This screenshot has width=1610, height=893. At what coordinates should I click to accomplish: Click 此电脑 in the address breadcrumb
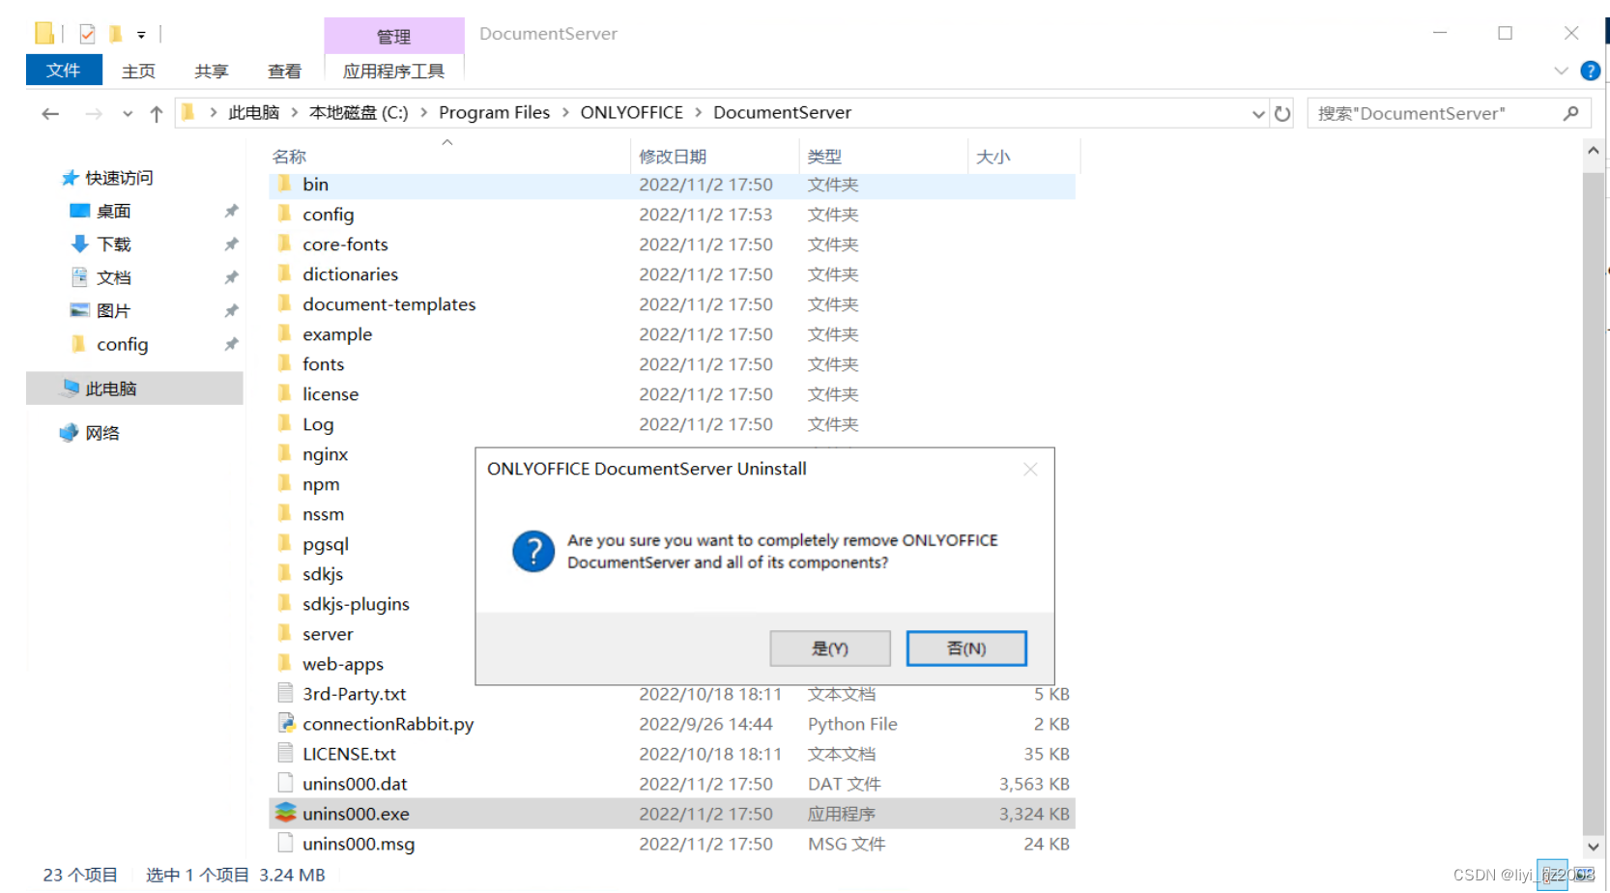pyautogui.click(x=253, y=113)
